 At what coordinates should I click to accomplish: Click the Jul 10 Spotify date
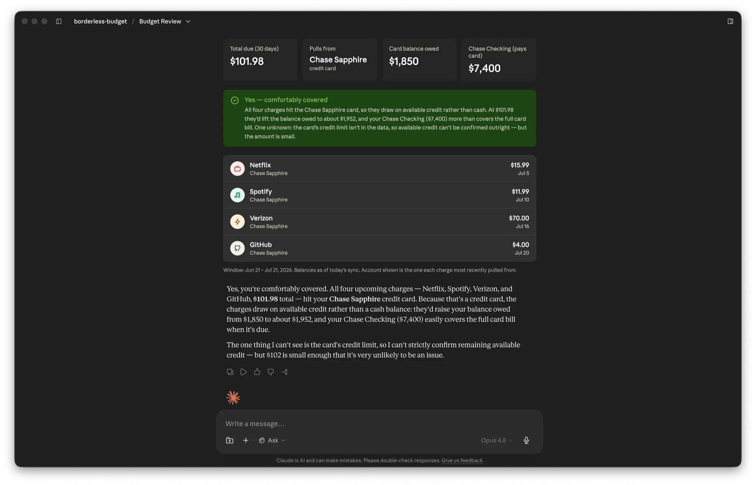coord(522,200)
